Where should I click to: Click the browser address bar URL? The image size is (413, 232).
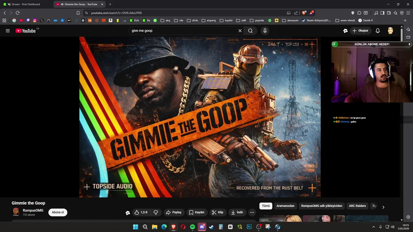pyautogui.click(x=116, y=13)
